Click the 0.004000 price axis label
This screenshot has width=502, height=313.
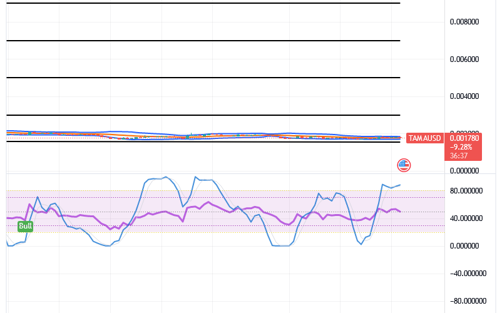464,96
